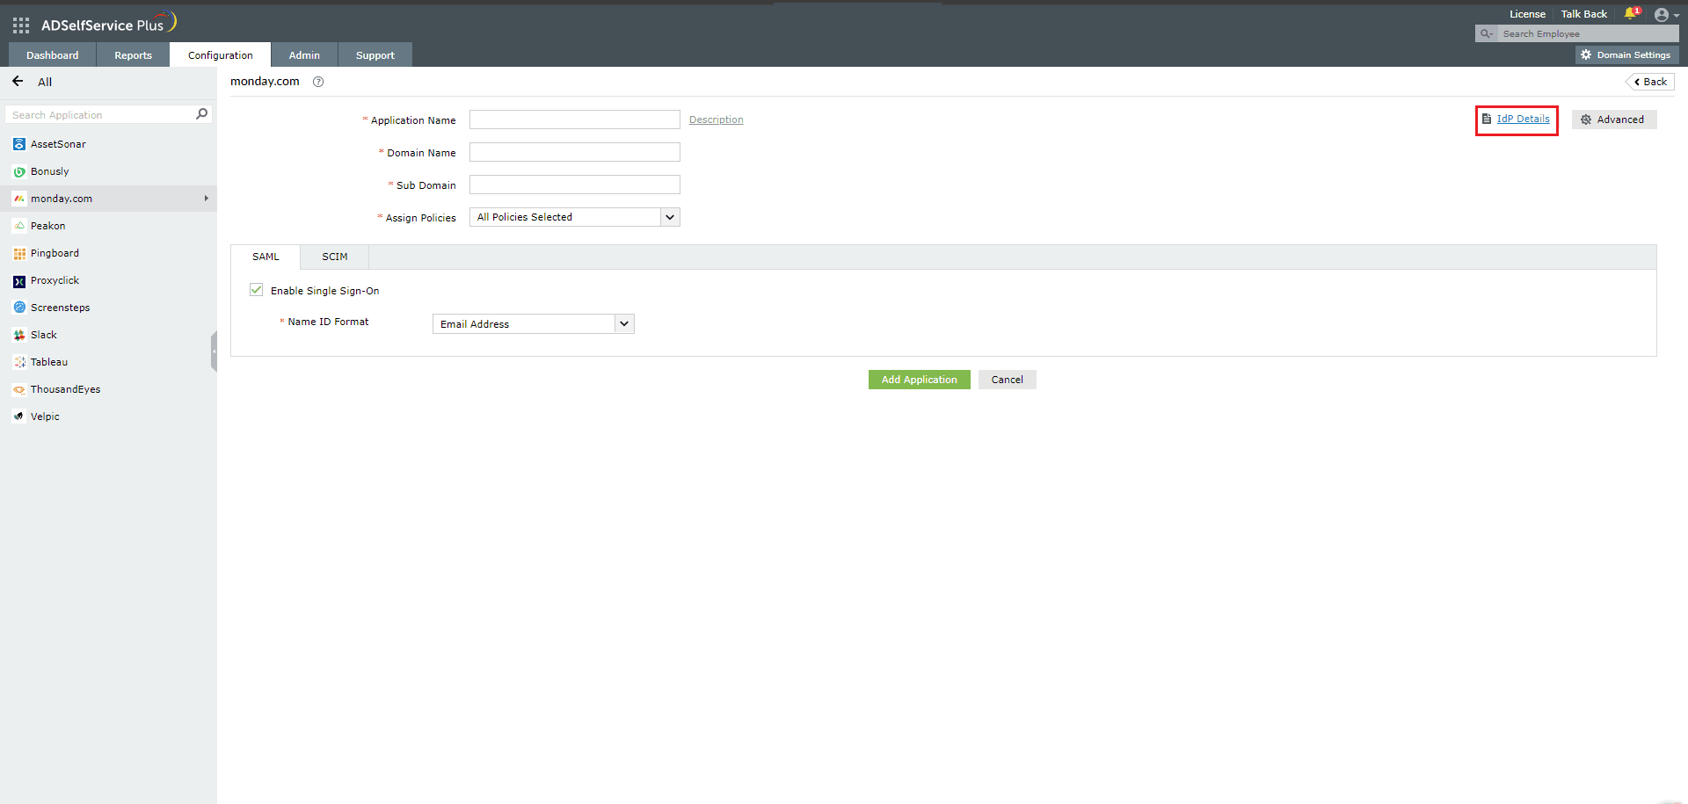Image resolution: width=1688 pixels, height=804 pixels.
Task: Open the apps grid launcher icon
Action: (21, 25)
